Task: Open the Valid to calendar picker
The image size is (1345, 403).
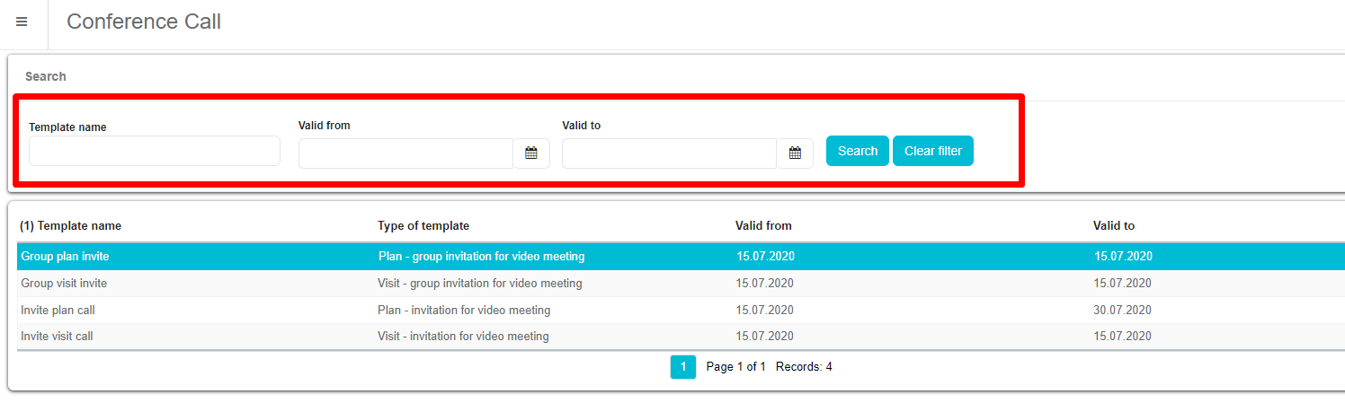Action: pyautogui.click(x=795, y=153)
